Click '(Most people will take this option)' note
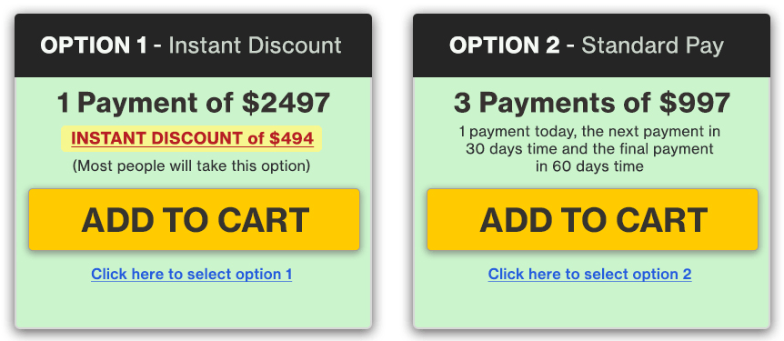The image size is (784, 341). [192, 166]
